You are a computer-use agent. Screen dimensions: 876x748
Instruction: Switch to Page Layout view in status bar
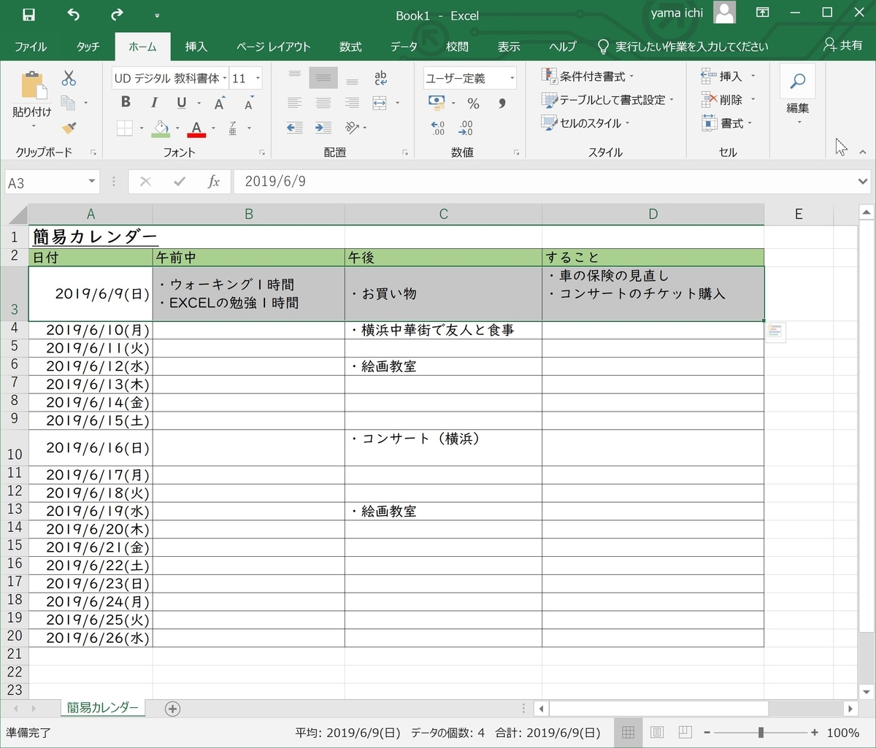(656, 732)
